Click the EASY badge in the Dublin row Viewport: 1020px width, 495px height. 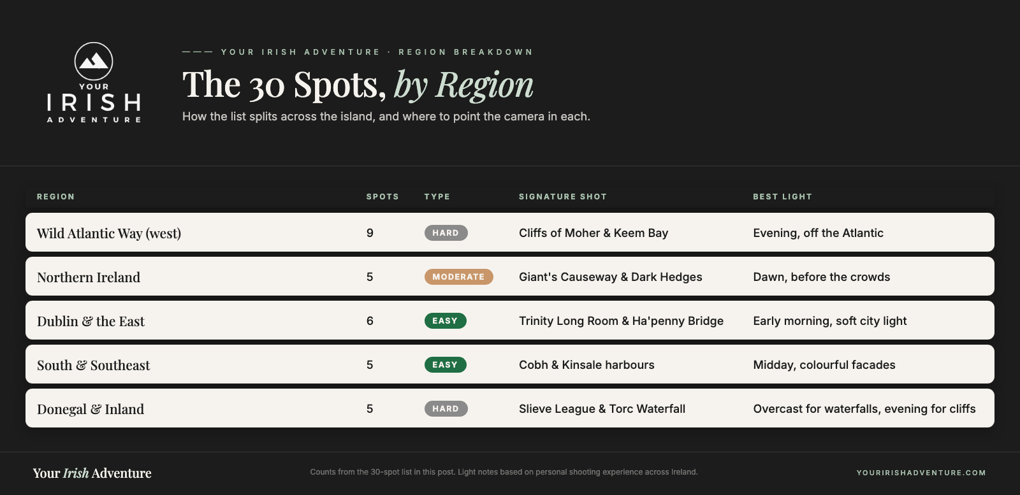(x=445, y=321)
